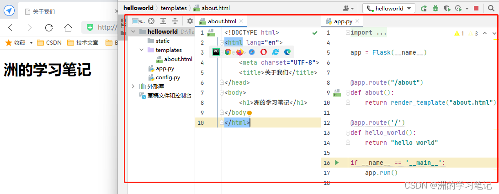The width and height of the screenshot is (499, 194).
Task: Switch to the about.html editor tab
Action: (x=222, y=21)
